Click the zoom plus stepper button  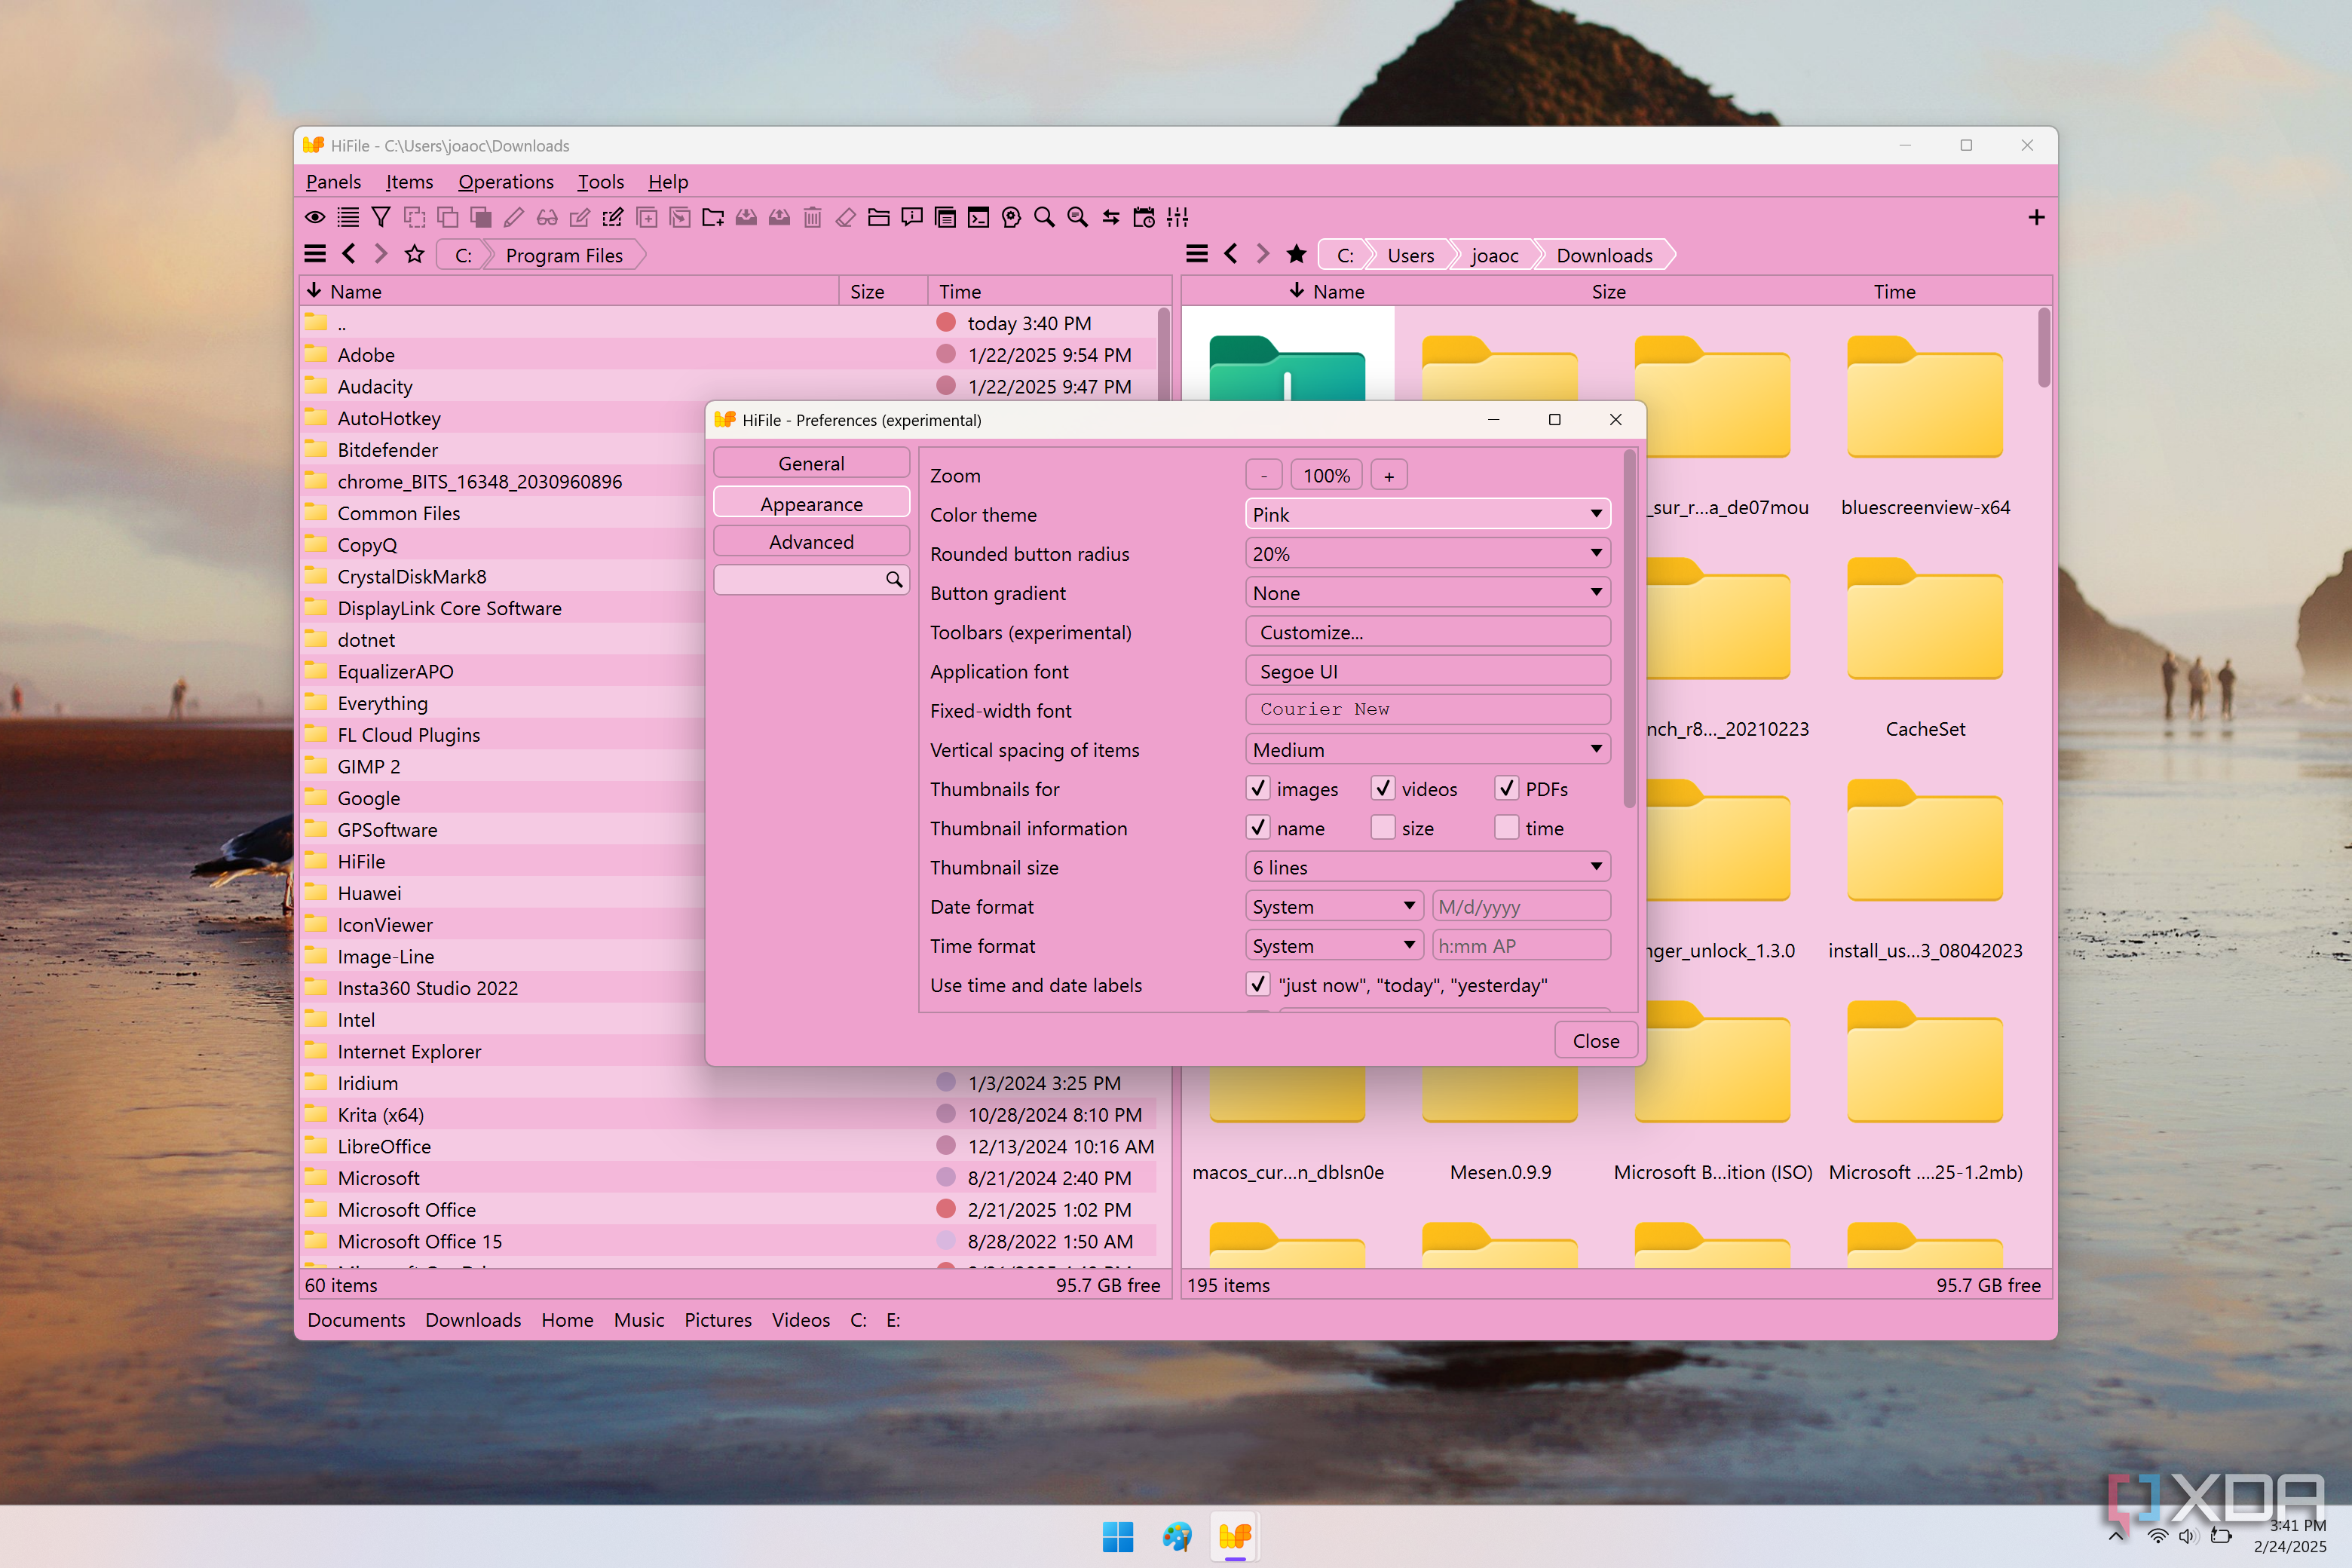1388,476
